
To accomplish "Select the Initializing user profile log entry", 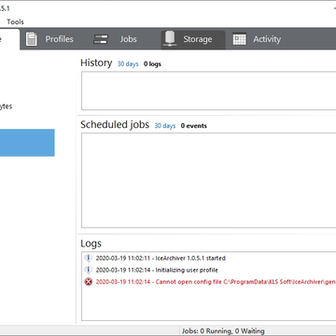I will [157, 270].
